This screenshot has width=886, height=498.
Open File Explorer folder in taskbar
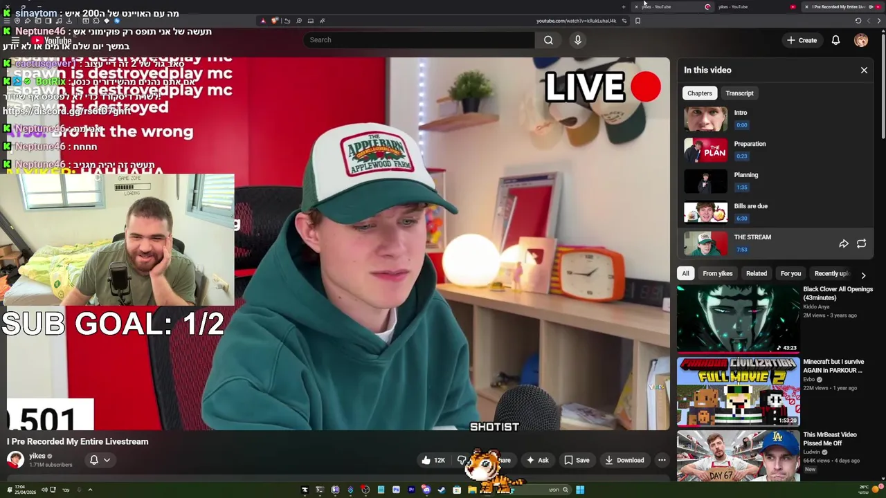coord(472,490)
